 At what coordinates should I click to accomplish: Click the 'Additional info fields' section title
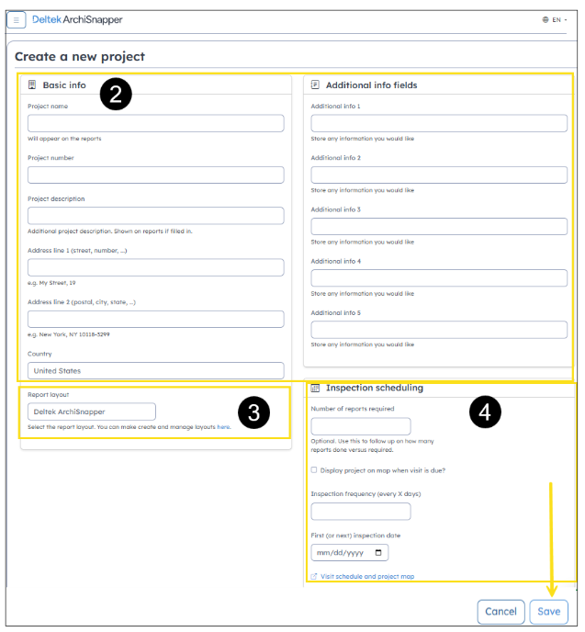coord(371,85)
